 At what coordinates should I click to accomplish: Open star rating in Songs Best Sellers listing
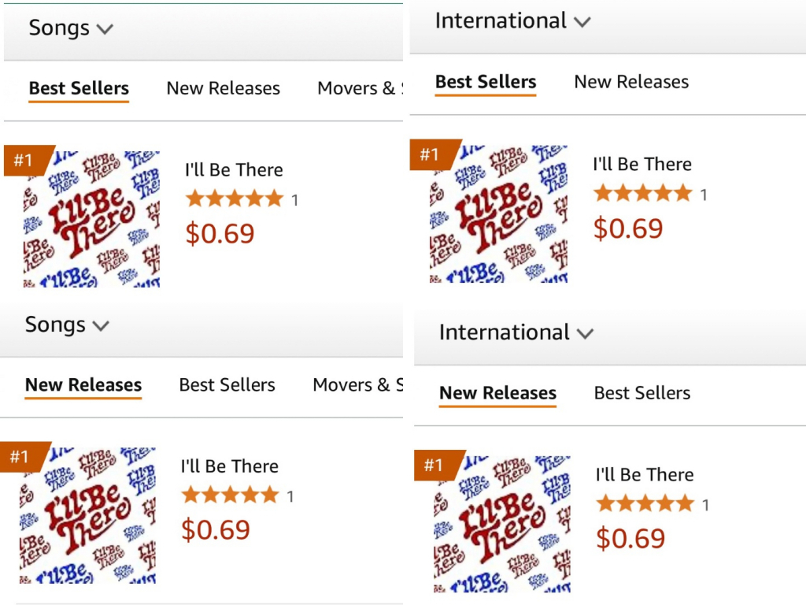(x=234, y=199)
